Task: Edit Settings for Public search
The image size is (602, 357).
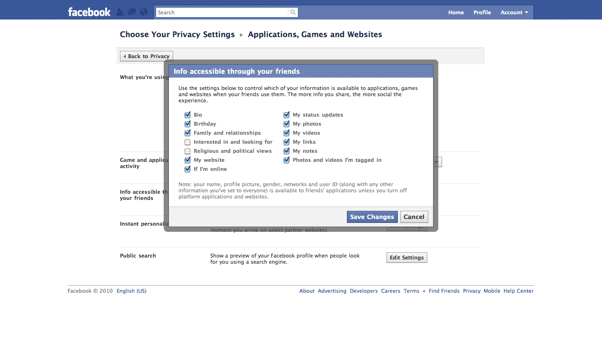Action: point(407,258)
